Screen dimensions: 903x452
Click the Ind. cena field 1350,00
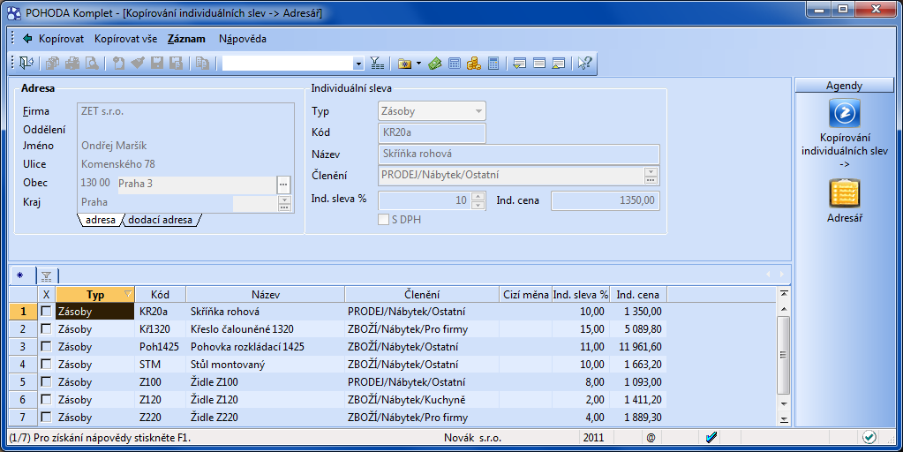point(606,200)
